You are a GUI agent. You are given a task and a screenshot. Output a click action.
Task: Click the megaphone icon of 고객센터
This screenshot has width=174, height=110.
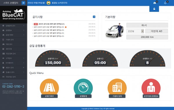[3, 58]
